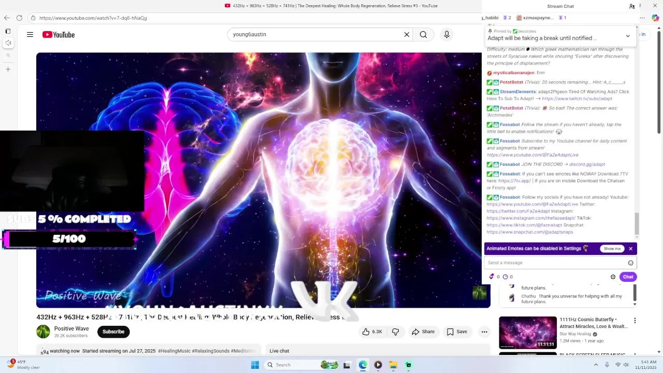Open the 7tv.app link in chat
The height and width of the screenshot is (373, 663).
click(514, 181)
